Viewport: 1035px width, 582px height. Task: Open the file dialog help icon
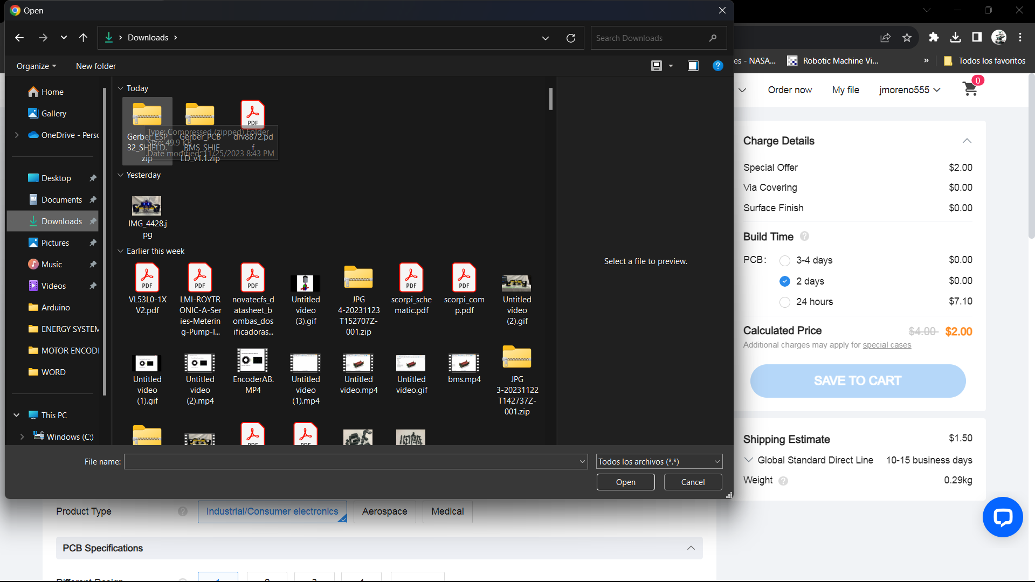point(717,66)
